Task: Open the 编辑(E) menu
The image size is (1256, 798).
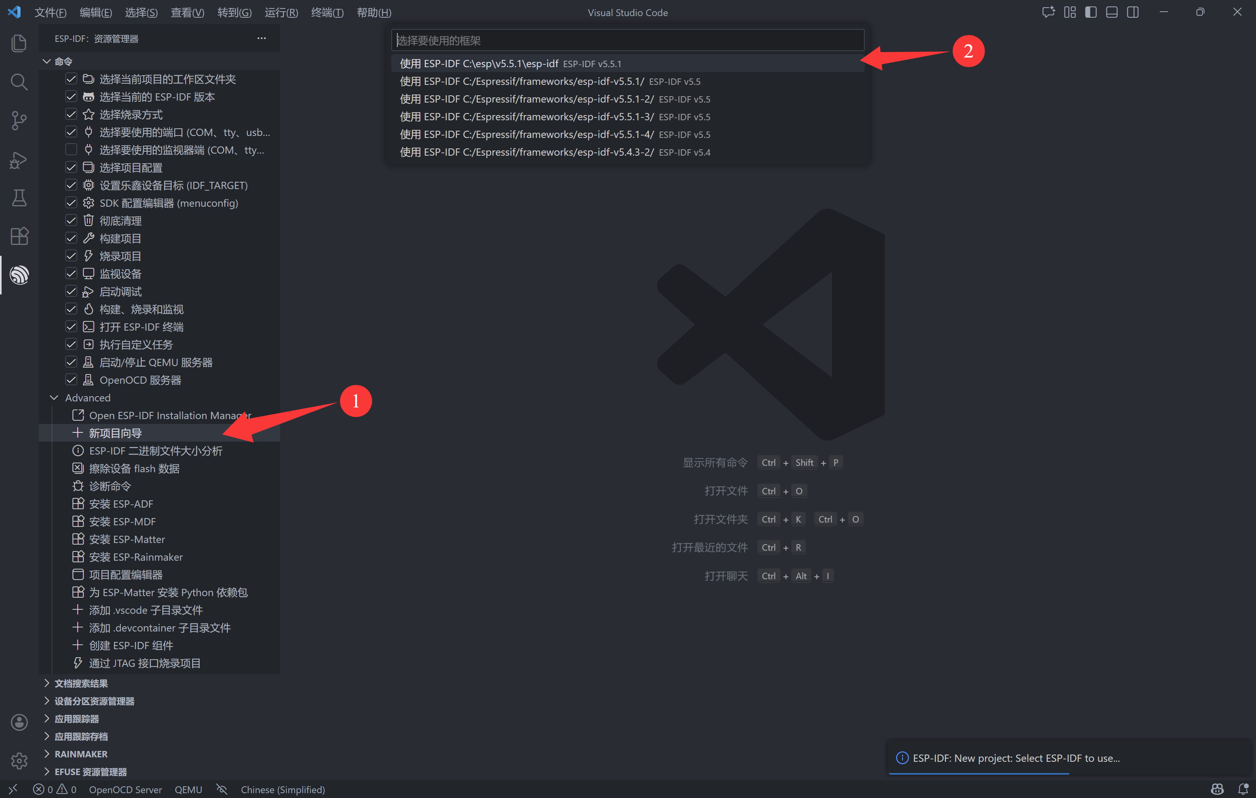Action: click(95, 12)
